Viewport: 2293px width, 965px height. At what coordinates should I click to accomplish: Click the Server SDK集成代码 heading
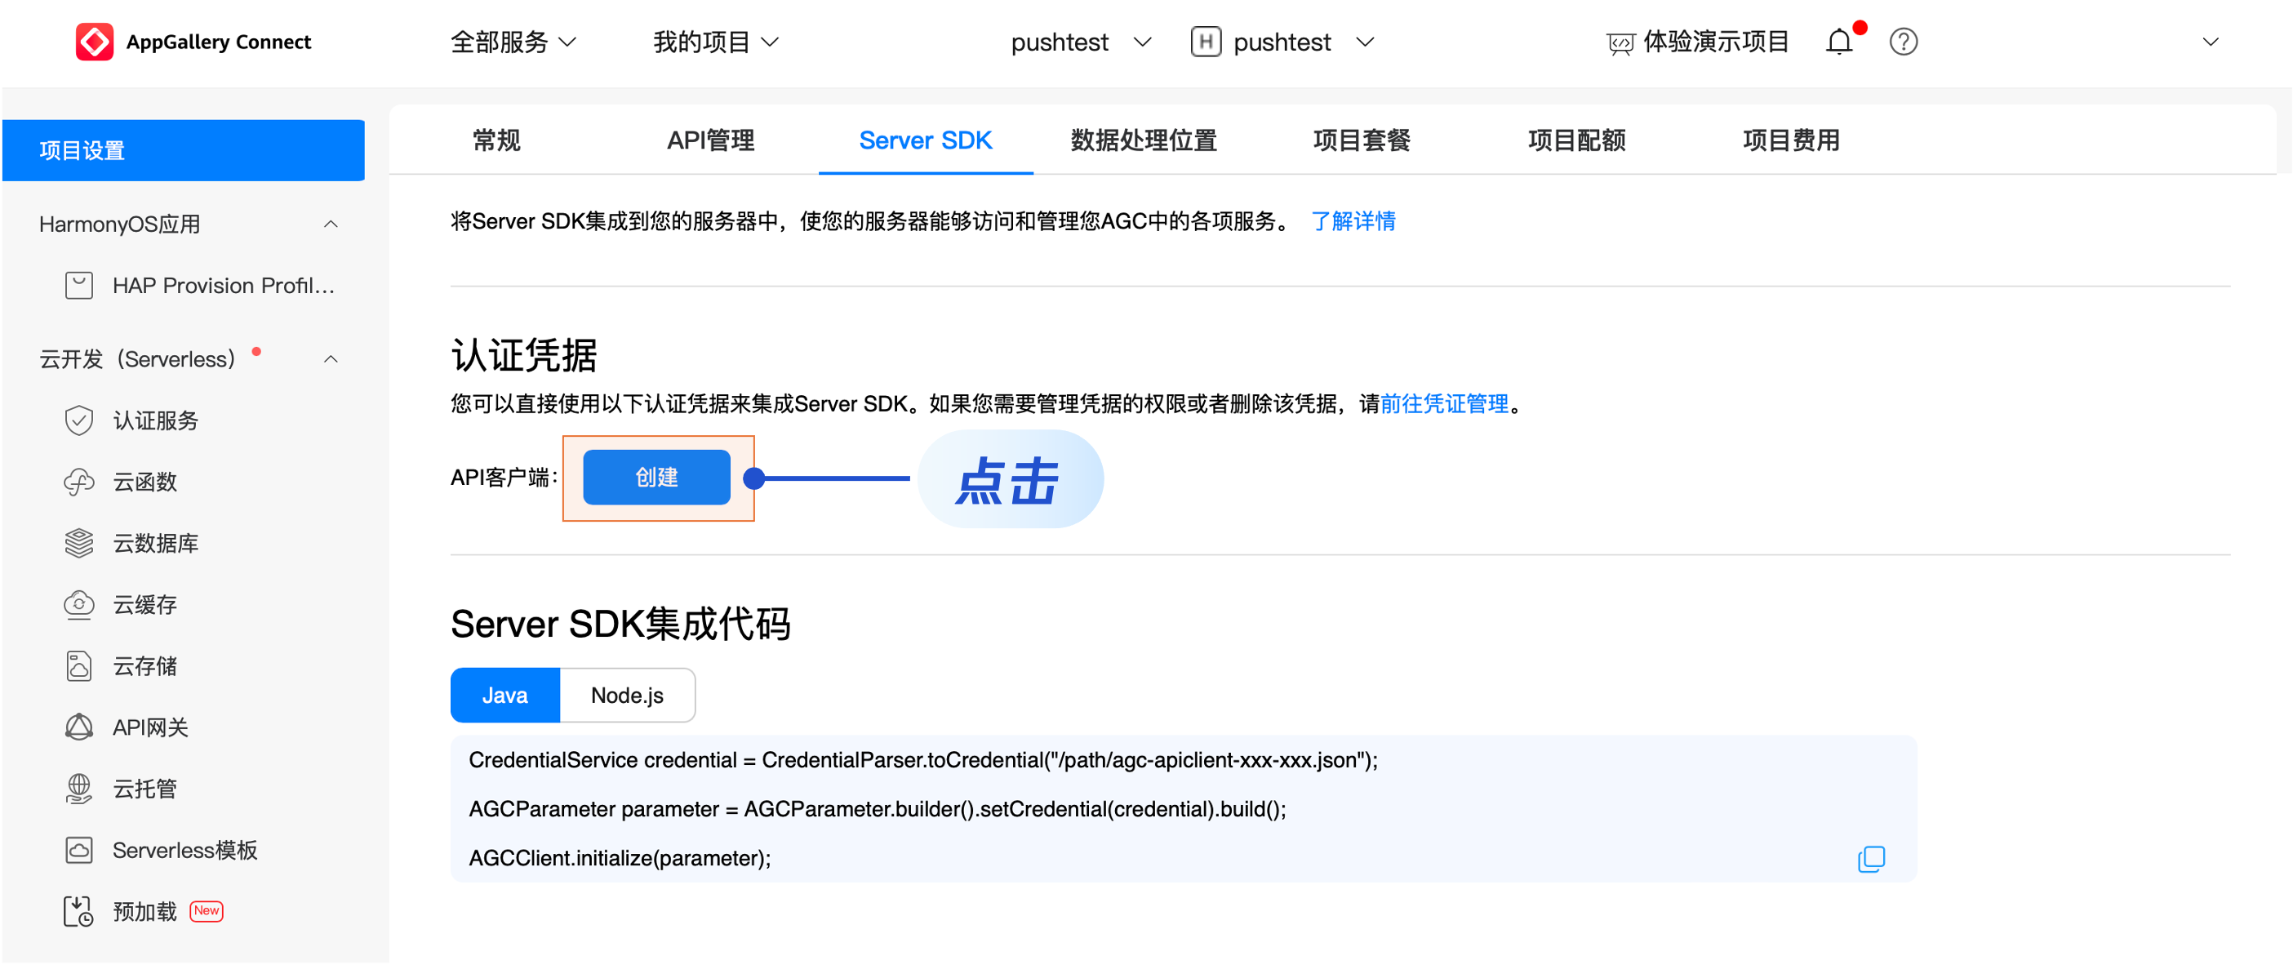tap(620, 624)
